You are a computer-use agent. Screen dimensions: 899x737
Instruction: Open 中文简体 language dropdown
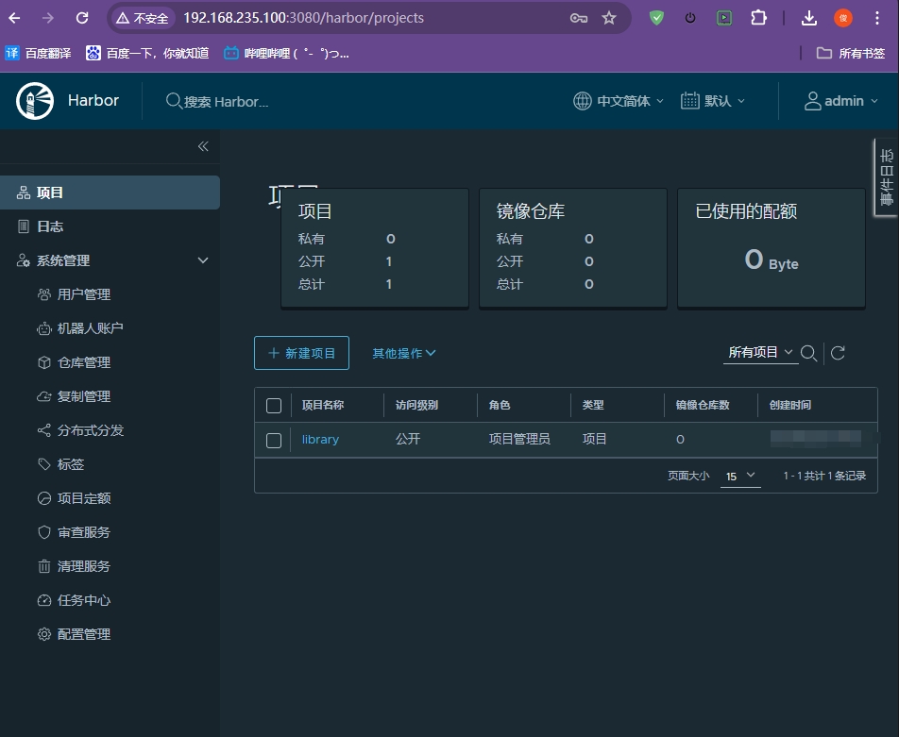619,101
